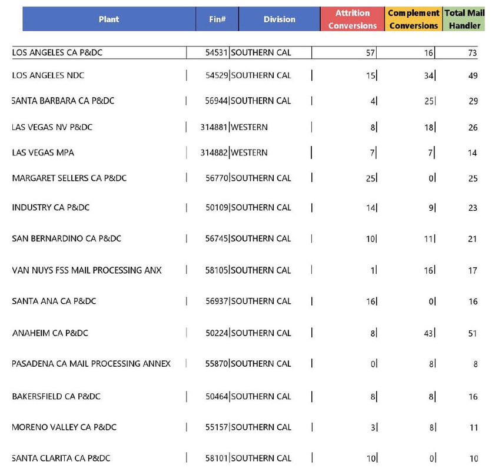Click total value 73 for Los Angeles P&DC
Image resolution: width=495 pixels, height=471 pixels.
473,53
